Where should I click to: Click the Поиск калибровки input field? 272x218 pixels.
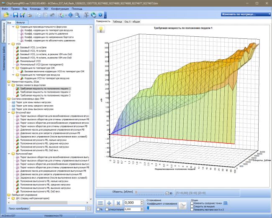(x=58, y=209)
